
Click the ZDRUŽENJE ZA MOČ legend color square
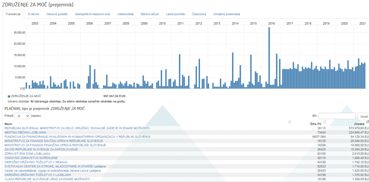pos(9,96)
